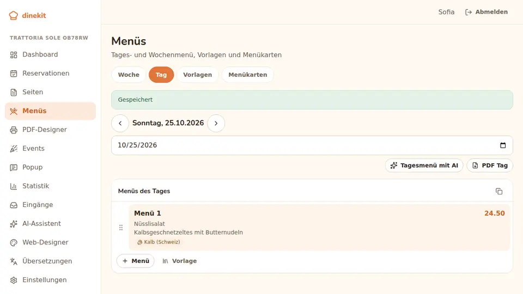Click the Abmelden logout button

tap(486, 12)
